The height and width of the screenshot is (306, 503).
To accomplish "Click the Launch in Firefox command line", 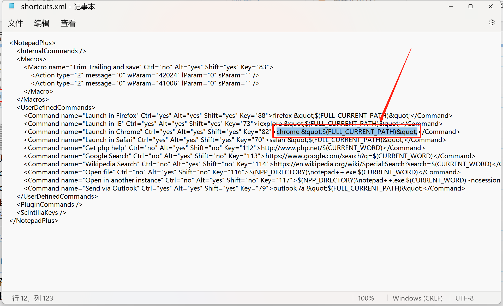I will [238, 115].
